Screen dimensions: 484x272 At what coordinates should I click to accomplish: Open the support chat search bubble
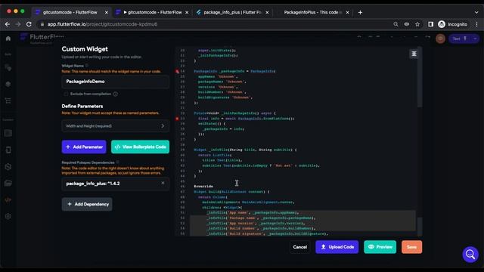tap(470, 255)
